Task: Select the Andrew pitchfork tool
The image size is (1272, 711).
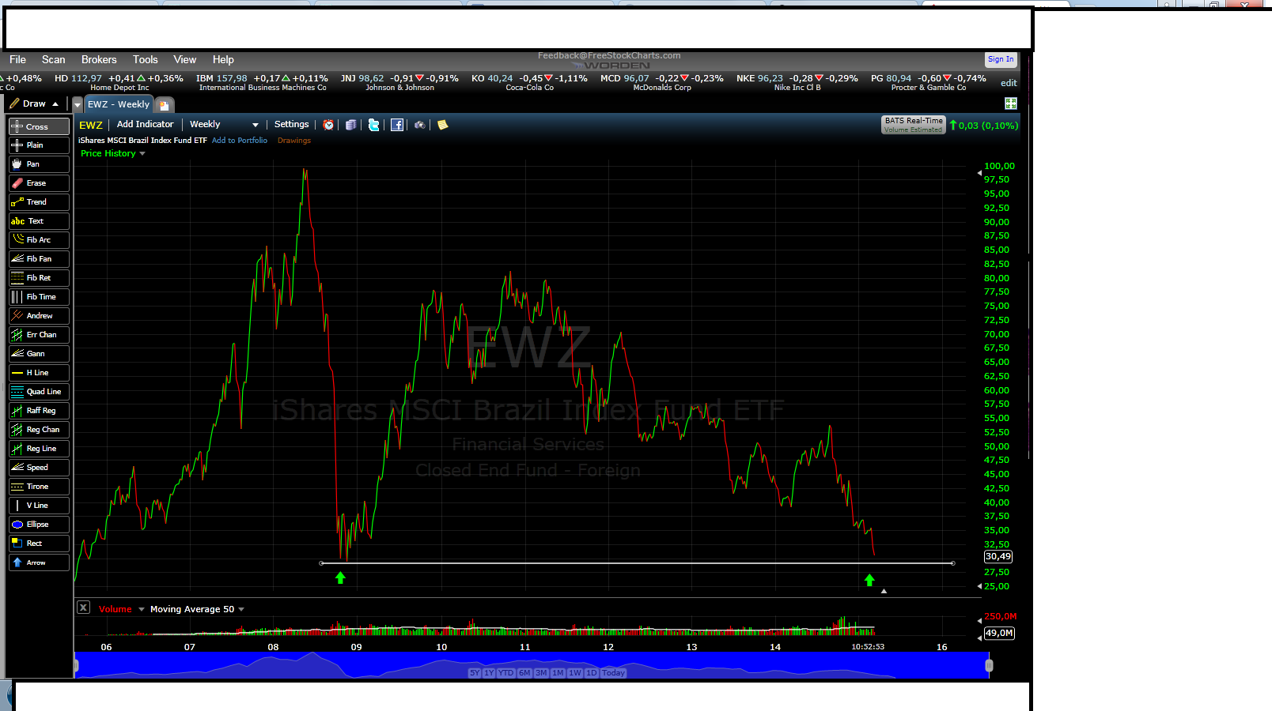Action: (x=39, y=316)
